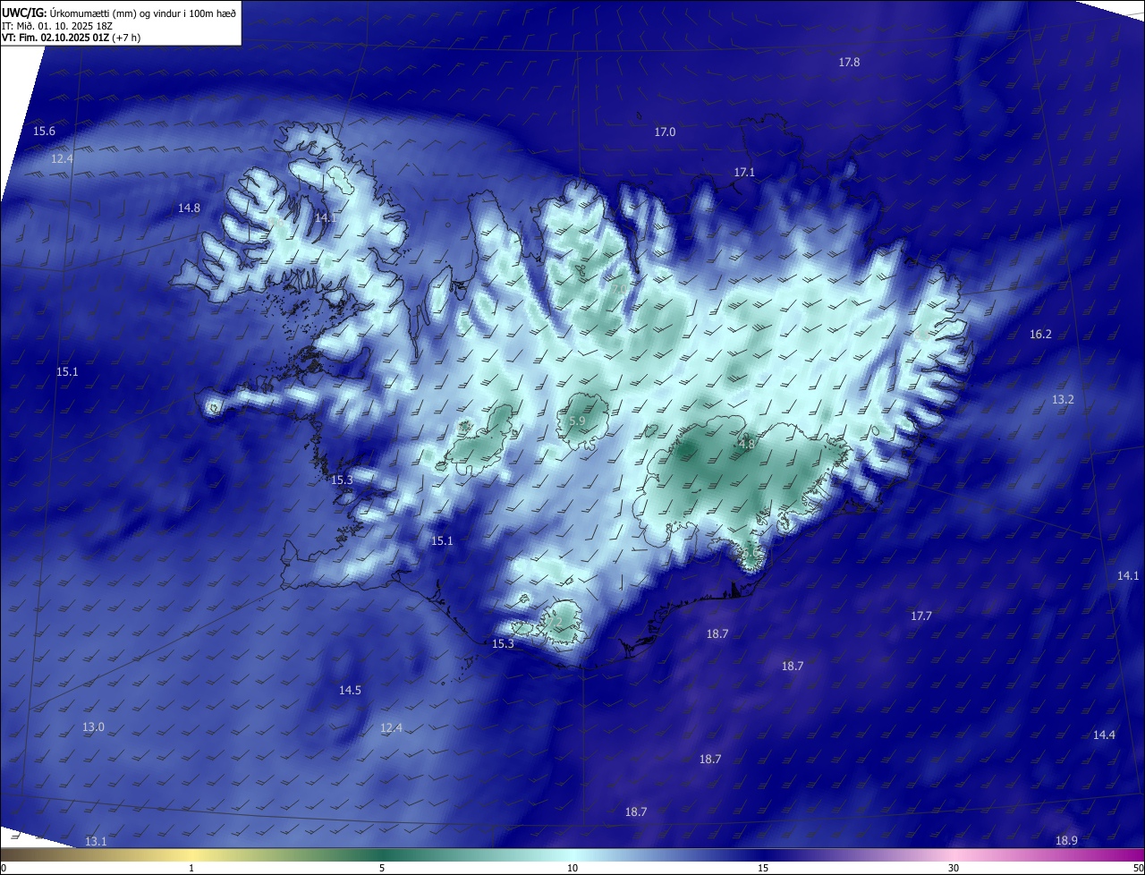Viewport: 1145px width, 875px height.
Task: Select the color scale tick label 1
Action: click(x=191, y=868)
